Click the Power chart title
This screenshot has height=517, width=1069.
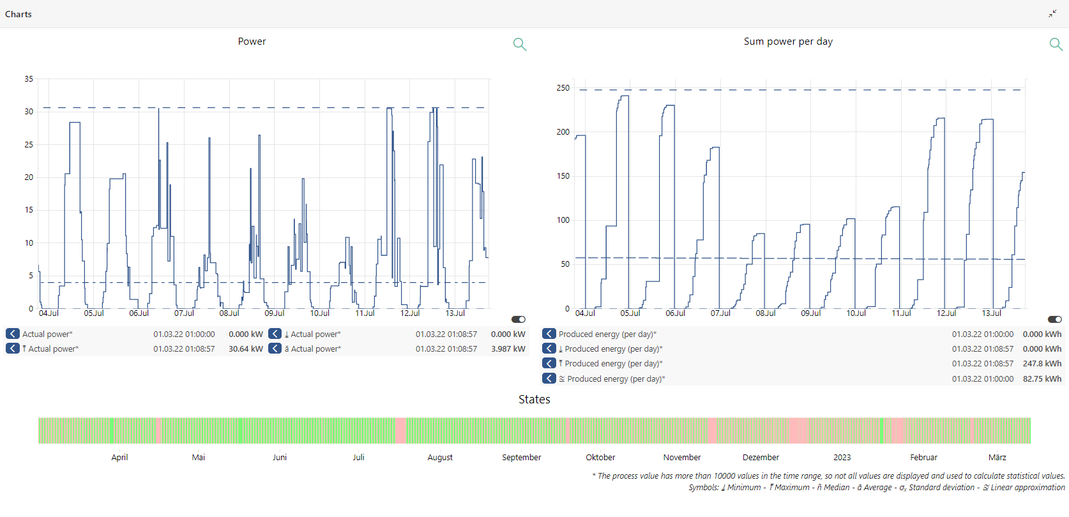tap(252, 41)
